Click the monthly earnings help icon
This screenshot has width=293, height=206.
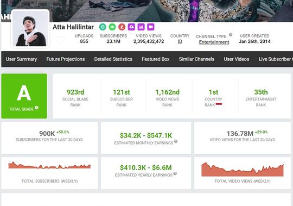pos(176,141)
